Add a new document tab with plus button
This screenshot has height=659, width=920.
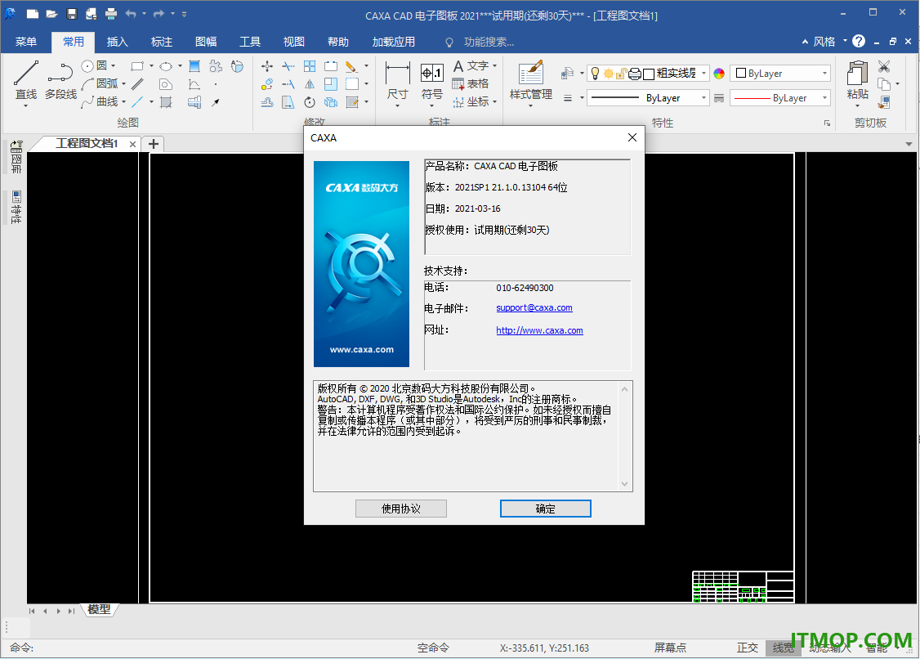point(153,144)
